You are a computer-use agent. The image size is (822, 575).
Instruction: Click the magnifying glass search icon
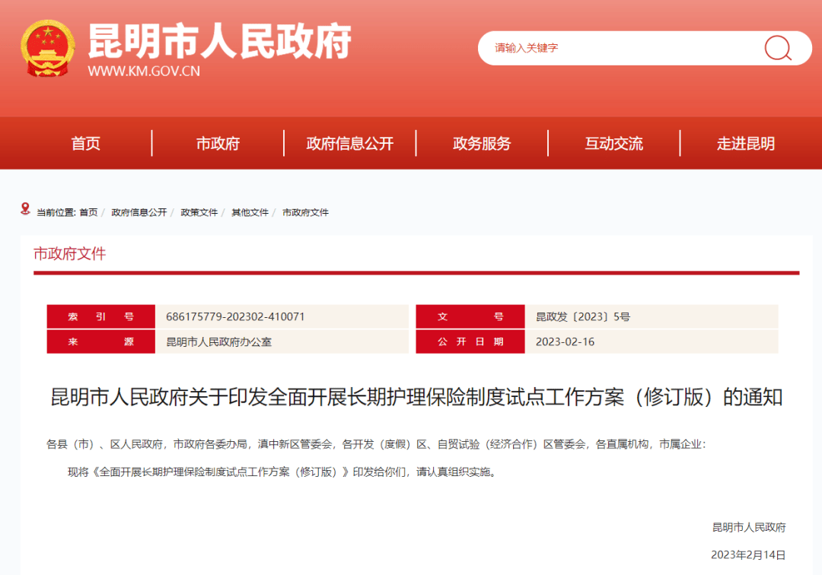click(777, 48)
